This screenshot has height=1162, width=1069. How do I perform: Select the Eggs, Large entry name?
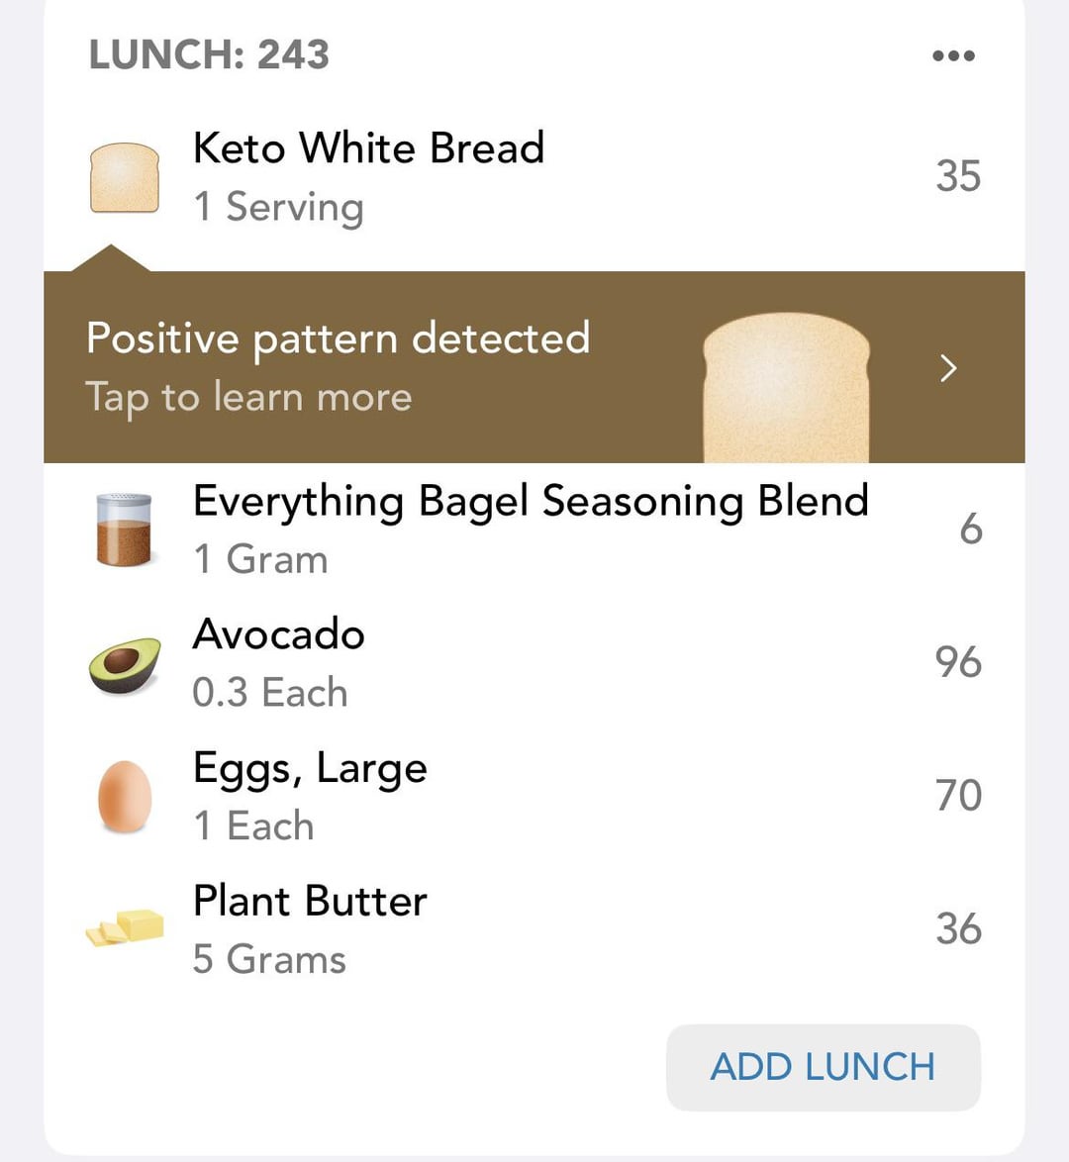(310, 768)
